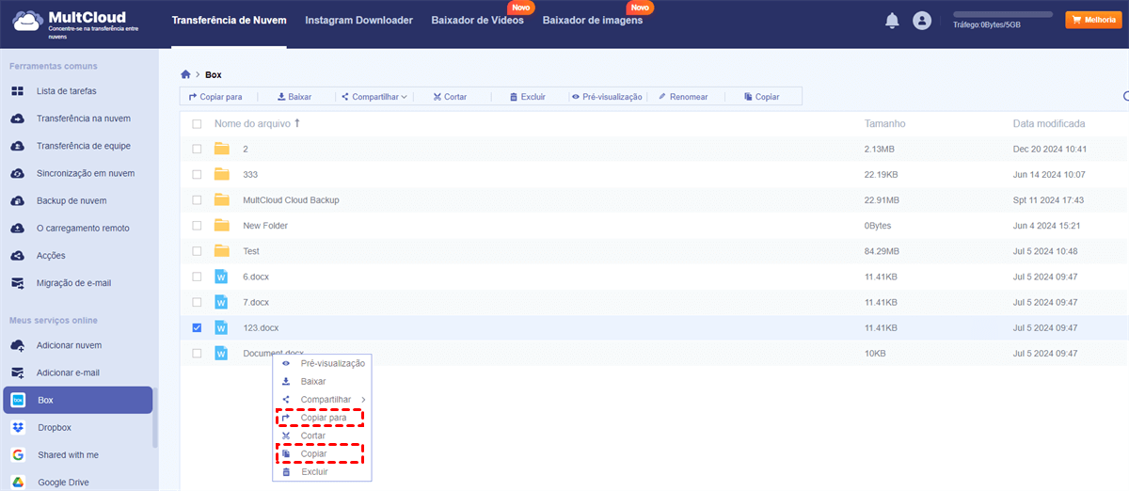Select Cortar in context menu
The width and height of the screenshot is (1129, 491).
click(x=323, y=436)
